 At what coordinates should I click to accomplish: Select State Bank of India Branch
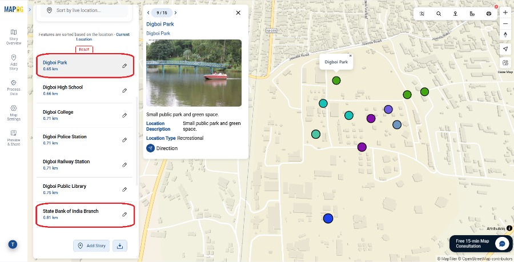[x=85, y=214]
